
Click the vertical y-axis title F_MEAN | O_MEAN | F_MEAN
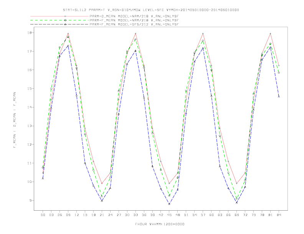(x=15, y=120)
